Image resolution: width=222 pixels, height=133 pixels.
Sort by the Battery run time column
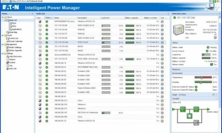[x=150, y=18]
